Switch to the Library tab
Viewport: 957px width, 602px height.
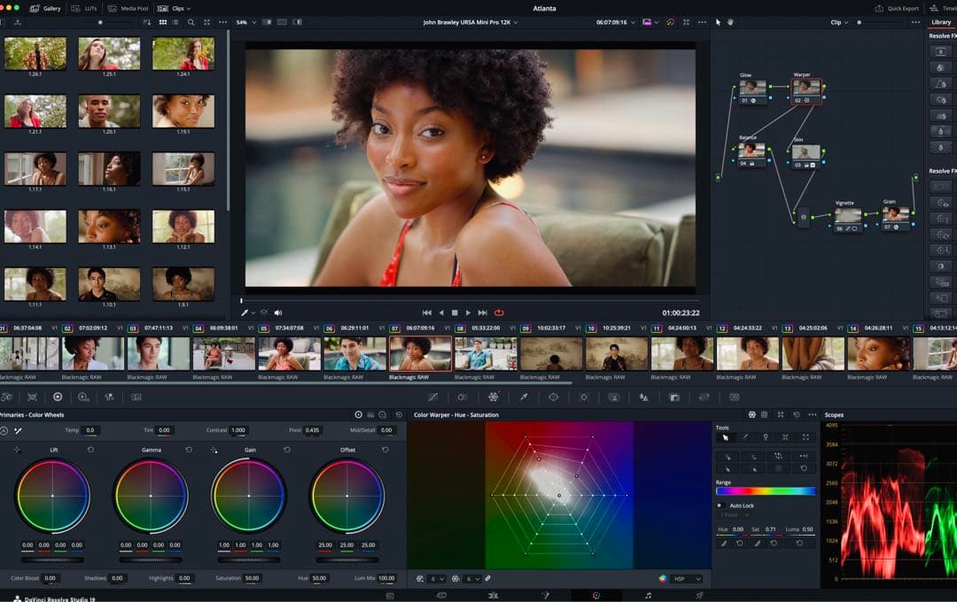940,22
